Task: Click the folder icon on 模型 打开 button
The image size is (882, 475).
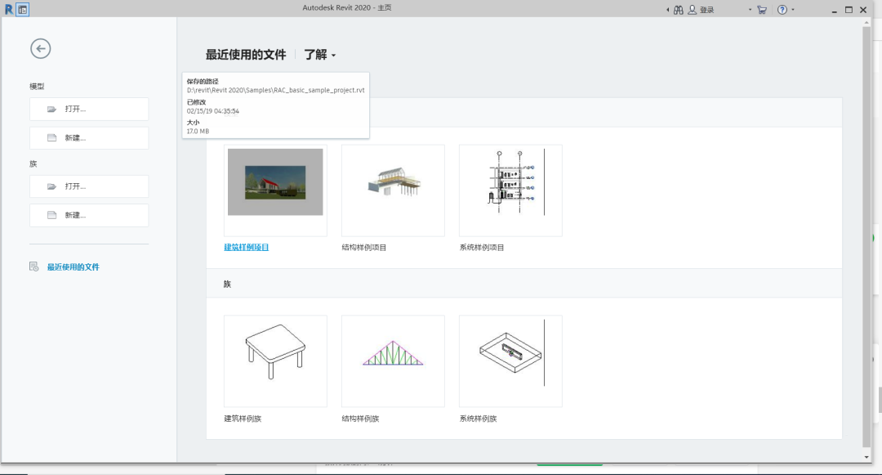Action: point(51,110)
